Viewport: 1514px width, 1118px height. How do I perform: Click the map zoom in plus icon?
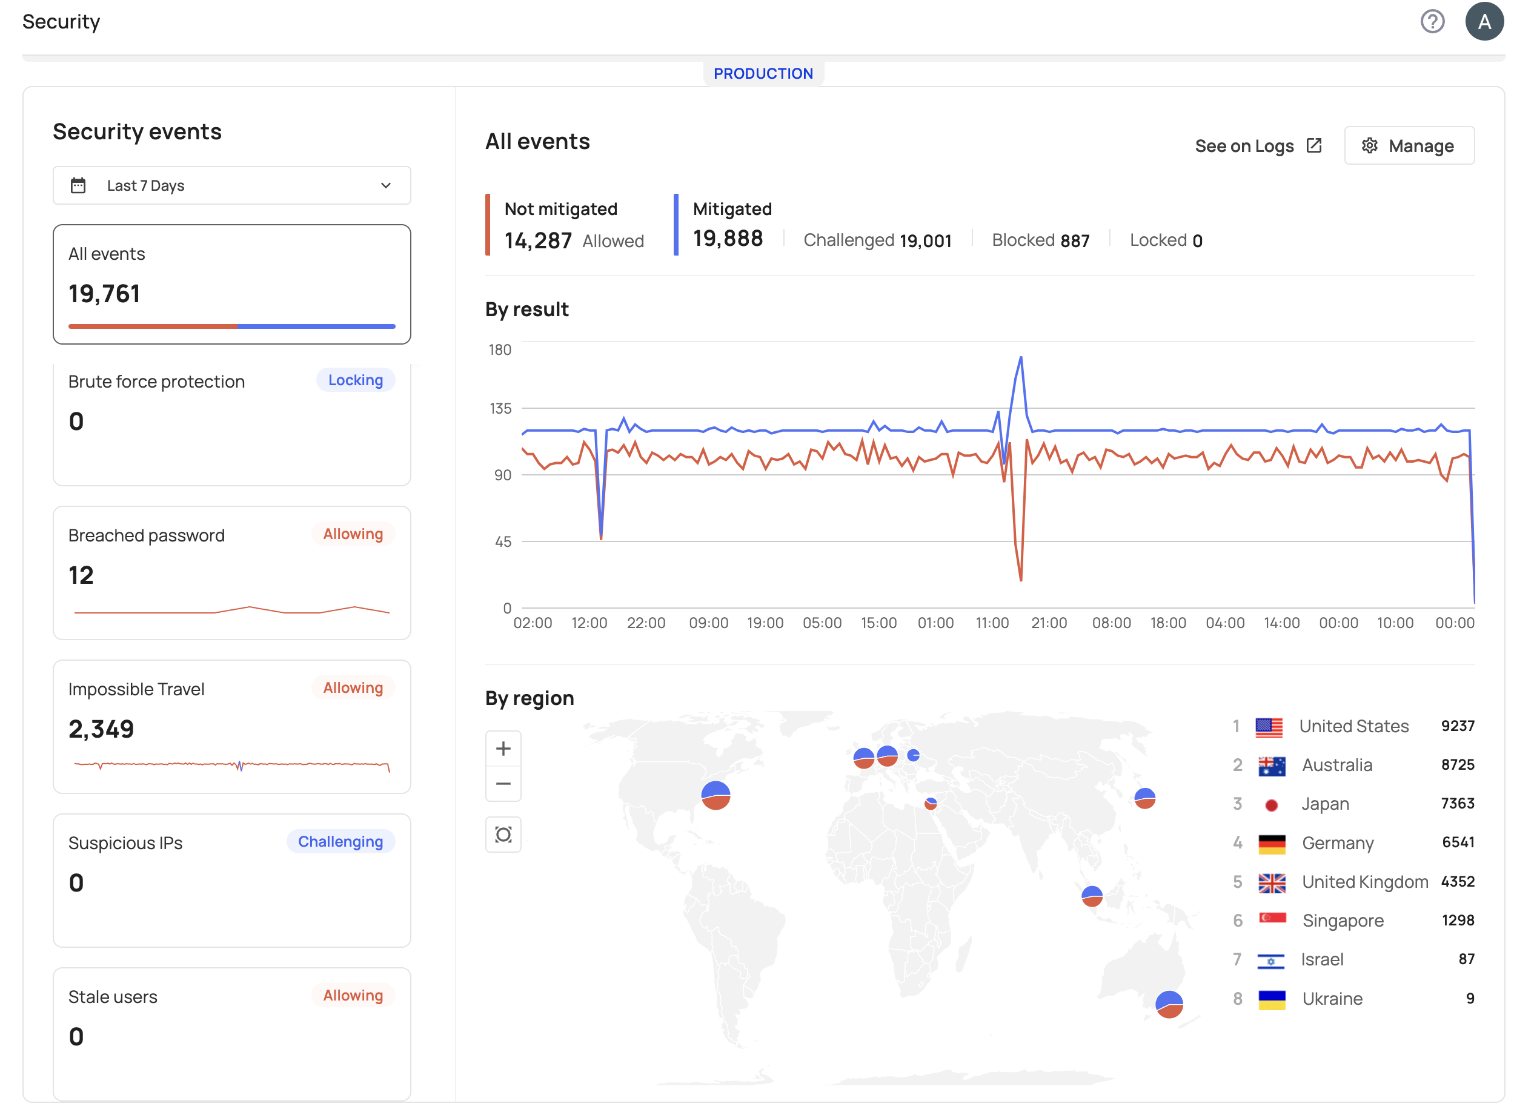(503, 749)
